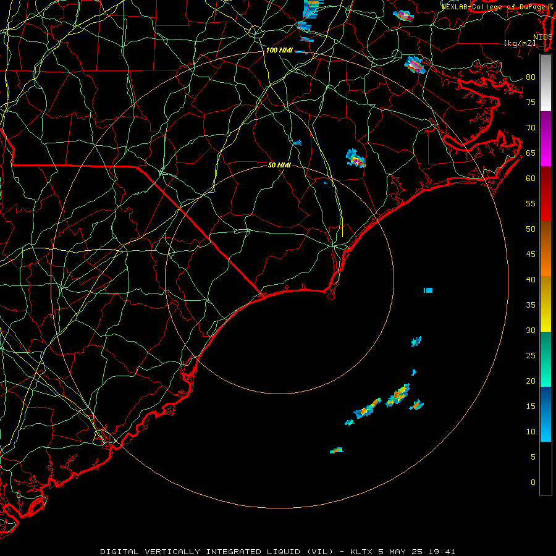
Task: Click the 80 value on the color scale
Action: [531, 77]
